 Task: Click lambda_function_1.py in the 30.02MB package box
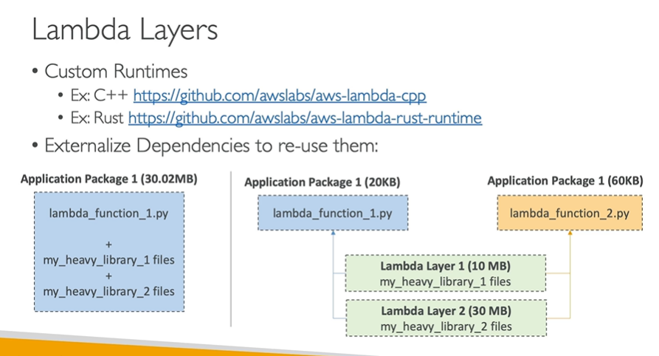point(109,213)
